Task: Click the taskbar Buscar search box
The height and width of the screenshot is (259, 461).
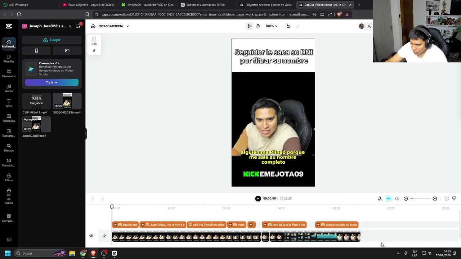Action: tap(40, 253)
